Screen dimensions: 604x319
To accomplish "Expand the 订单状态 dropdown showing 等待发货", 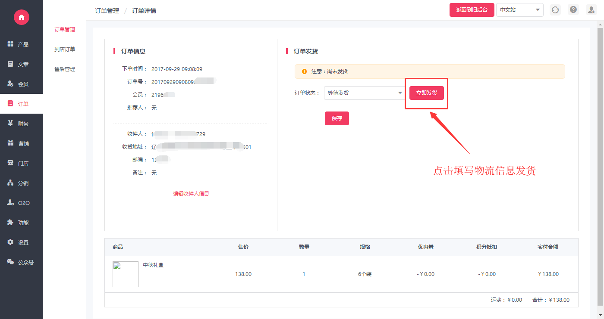I will pos(364,93).
